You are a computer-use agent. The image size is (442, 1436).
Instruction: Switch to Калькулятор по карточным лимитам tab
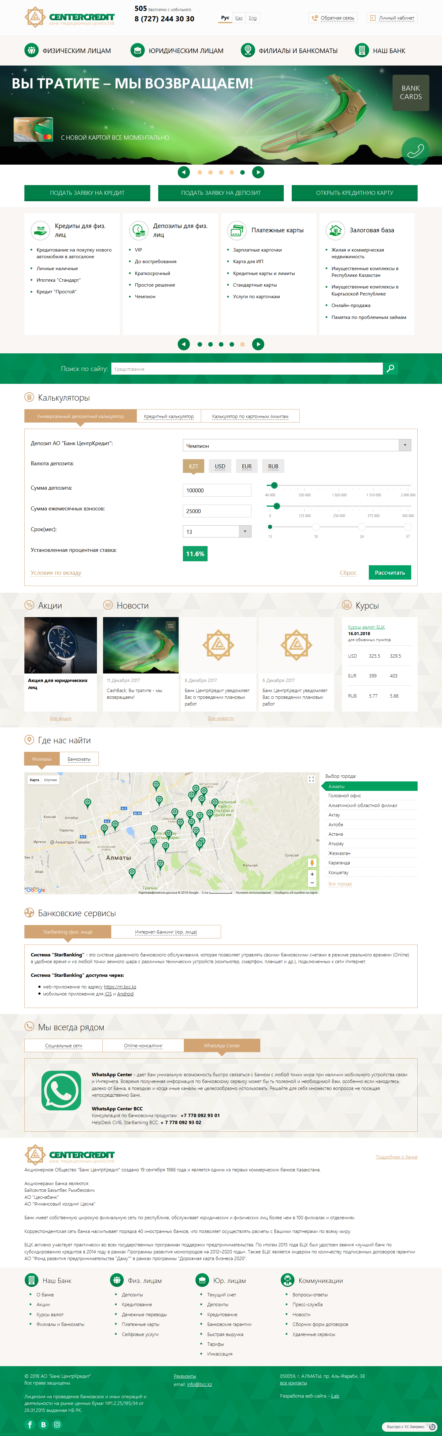point(250,416)
